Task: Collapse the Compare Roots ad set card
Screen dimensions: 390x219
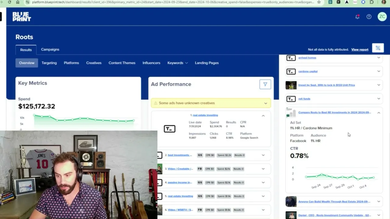Action: tap(379, 113)
